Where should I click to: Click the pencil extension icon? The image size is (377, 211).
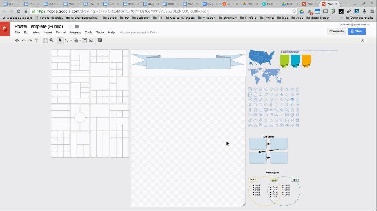[x=349, y=11]
